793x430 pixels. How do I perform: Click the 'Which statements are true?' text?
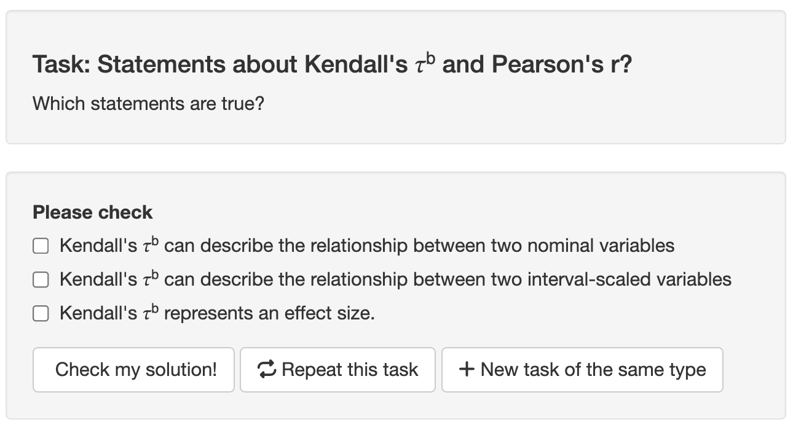click(148, 103)
